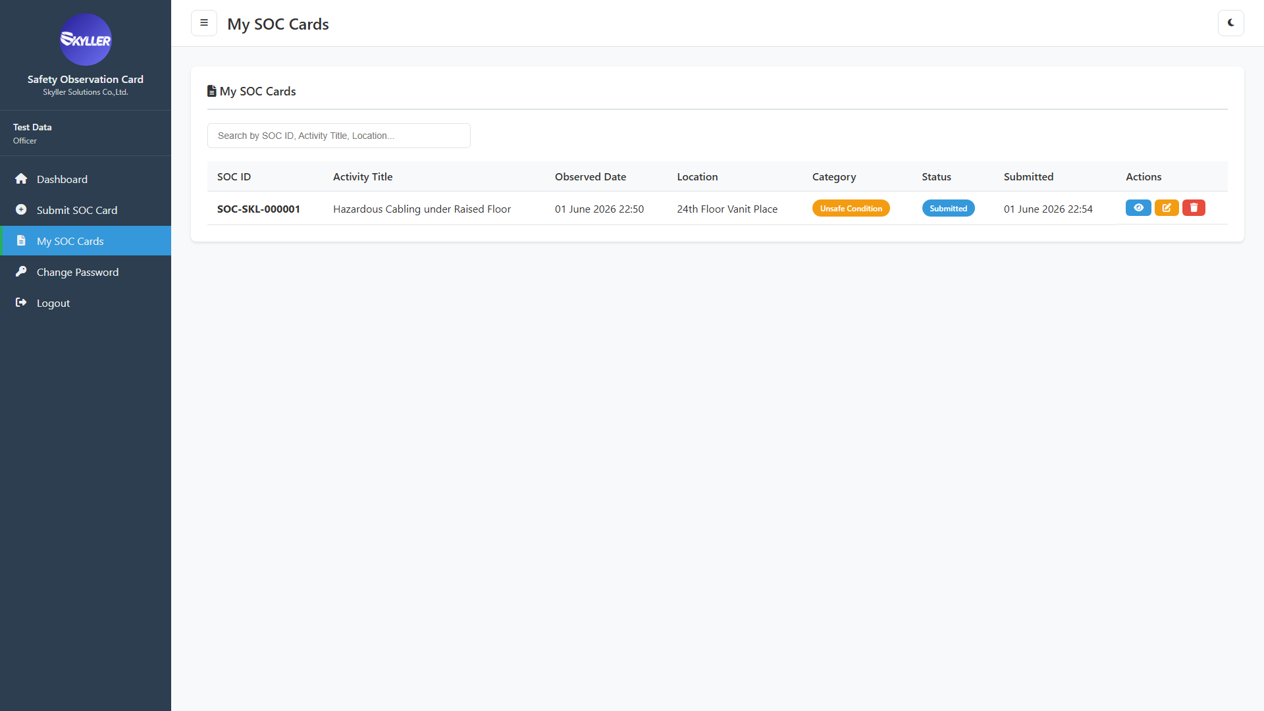The height and width of the screenshot is (711, 1264).
Task: Go to Change Password page
Action: click(86, 272)
